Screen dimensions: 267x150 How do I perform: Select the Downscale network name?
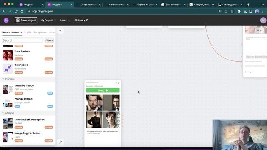(21, 65)
